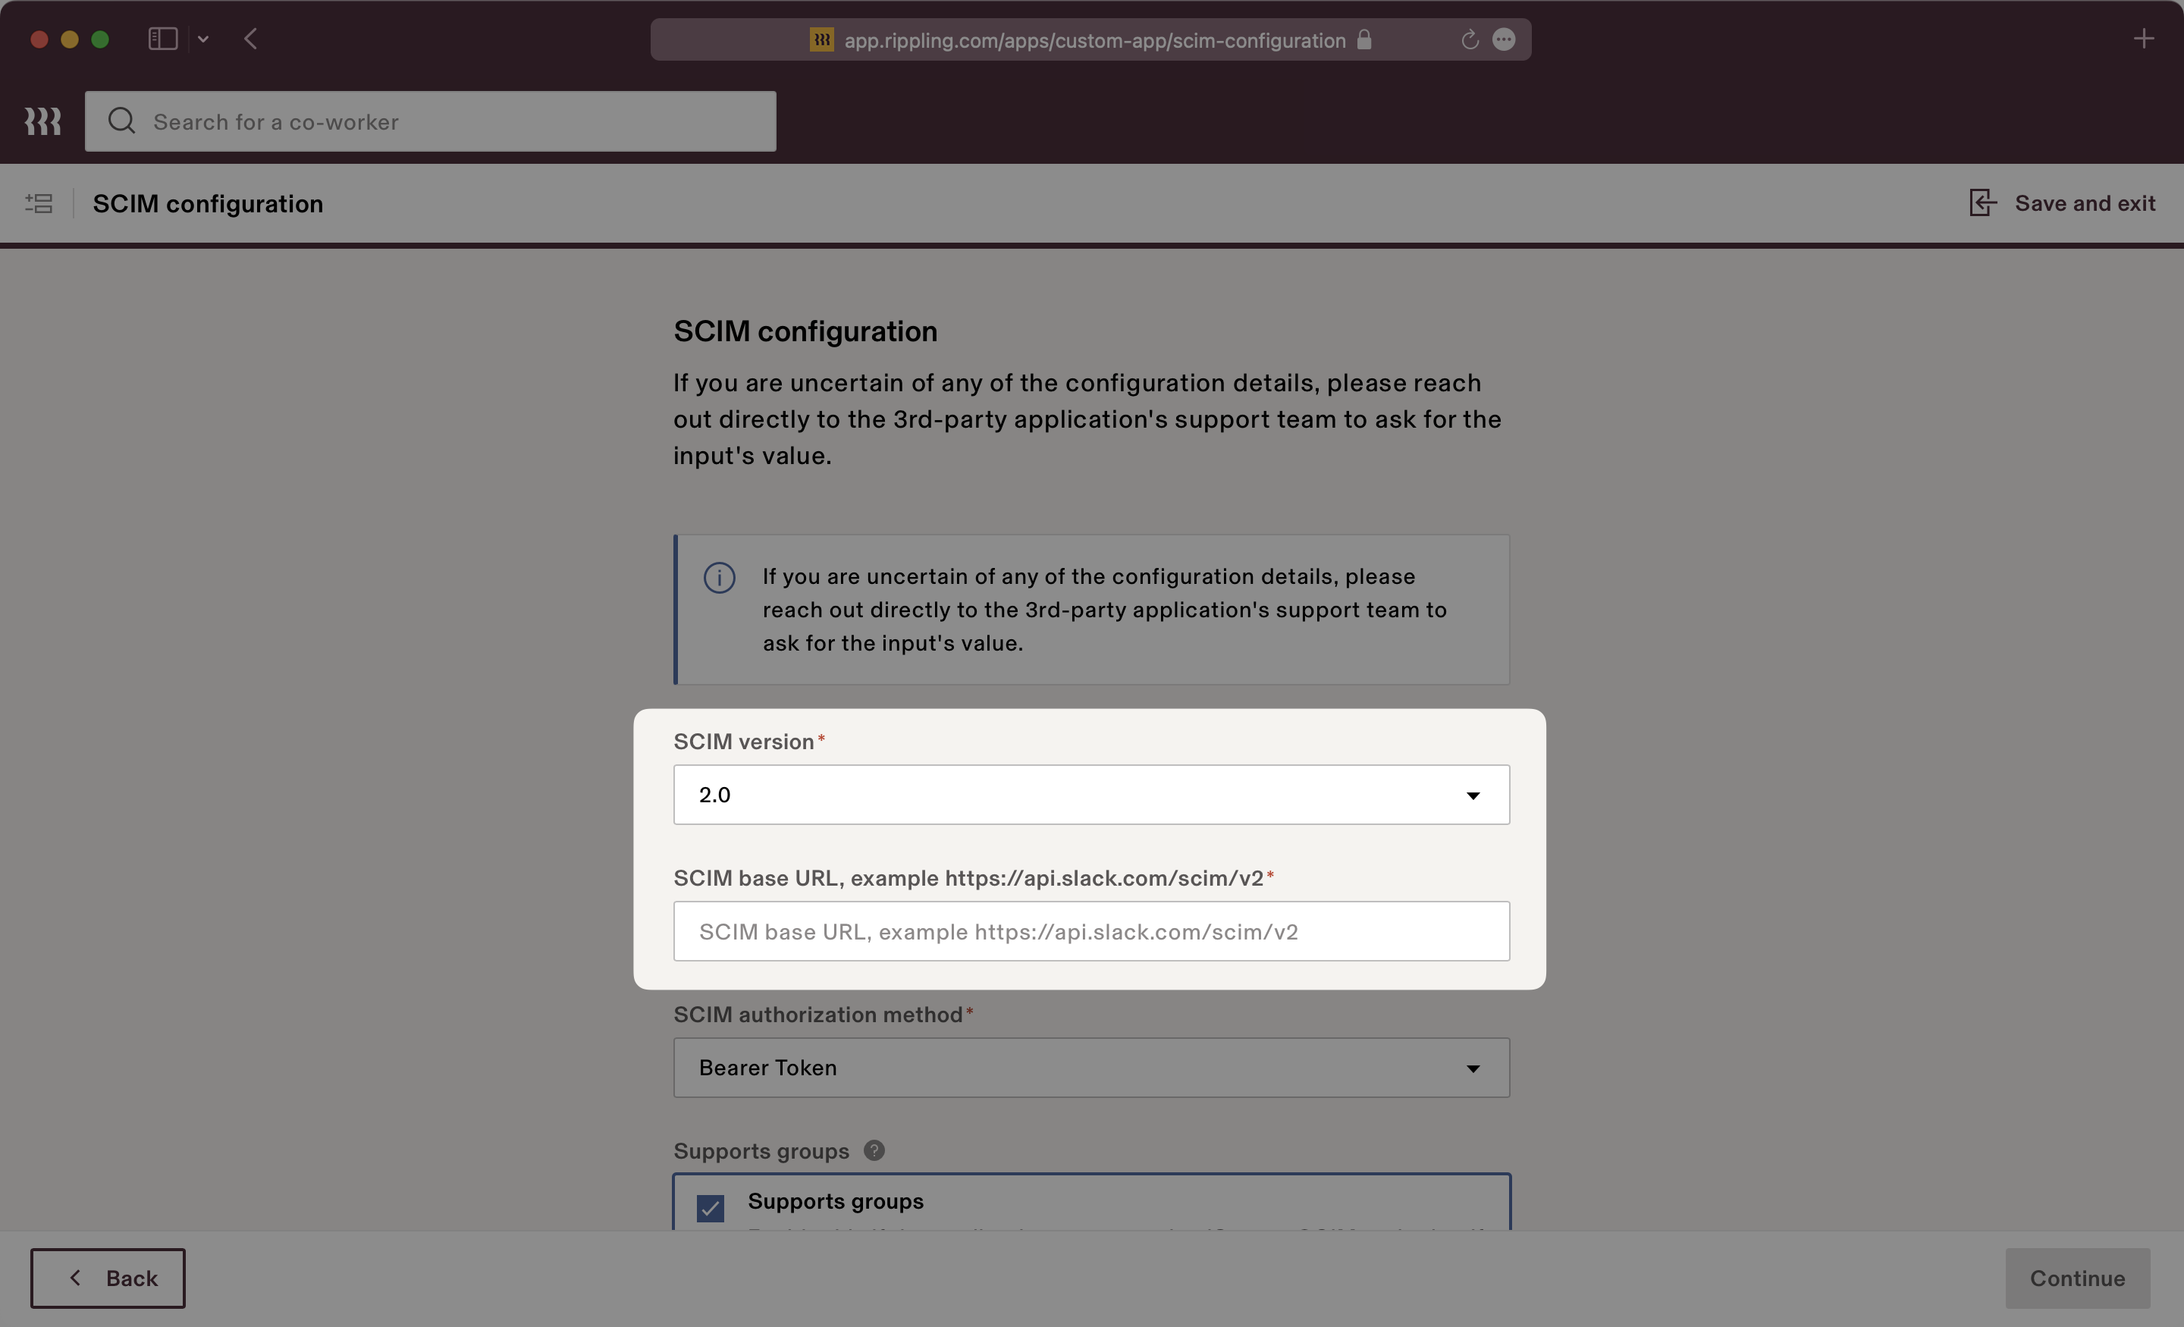Viewport: 2184px width, 1327px height.
Task: Click the SCIM base URL input field
Action: (1090, 930)
